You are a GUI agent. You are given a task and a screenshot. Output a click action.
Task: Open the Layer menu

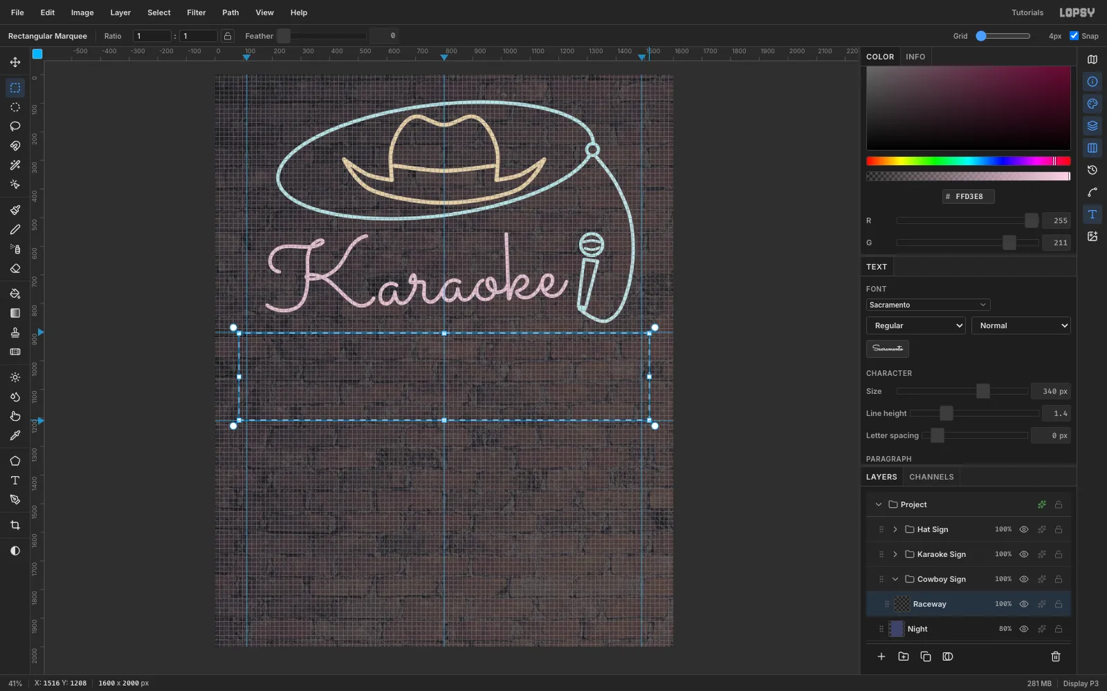(120, 12)
